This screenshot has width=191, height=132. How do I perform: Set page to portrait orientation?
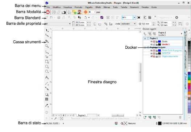click(95, 24)
